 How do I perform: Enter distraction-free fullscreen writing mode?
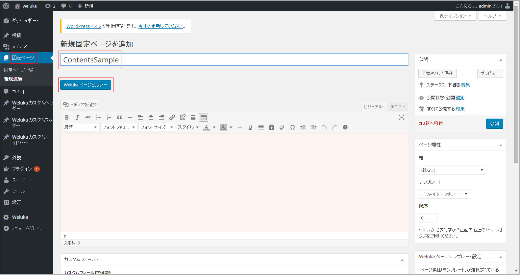click(402, 117)
